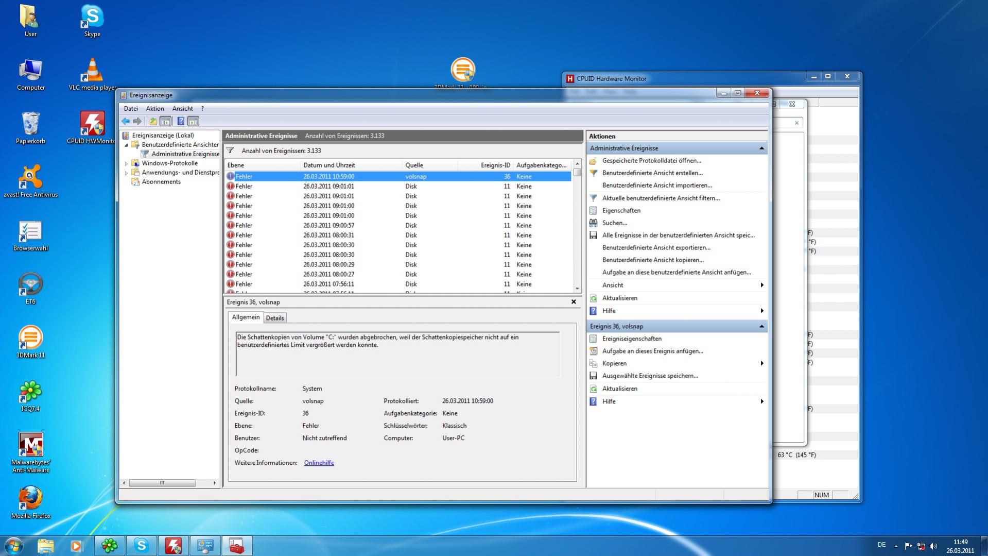This screenshot has height=556, width=988.
Task: Select the Allgemein tab
Action: tap(246, 317)
